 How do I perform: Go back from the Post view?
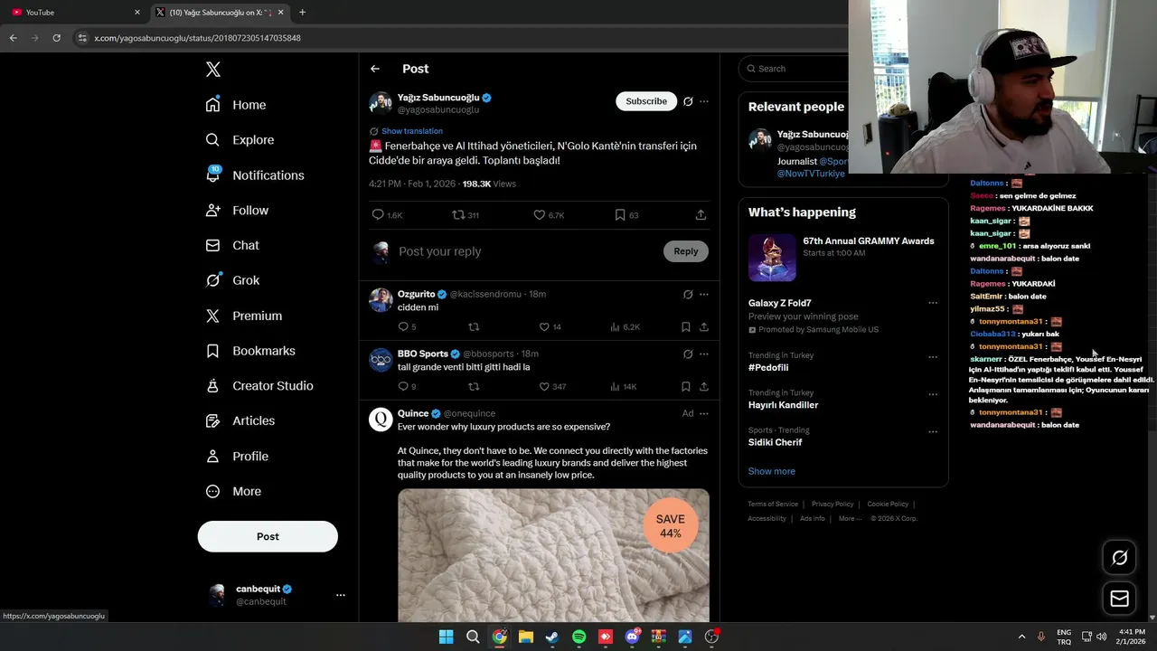(x=375, y=69)
